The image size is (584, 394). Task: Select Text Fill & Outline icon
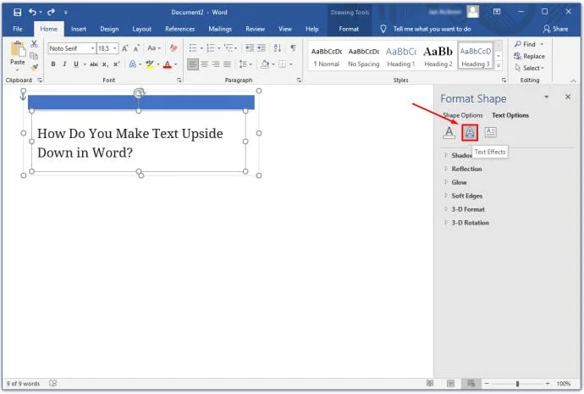click(449, 132)
